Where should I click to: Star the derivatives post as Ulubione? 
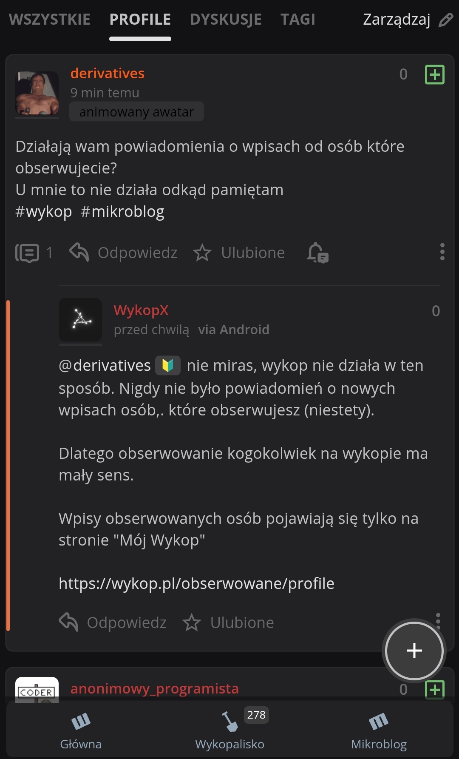(202, 253)
